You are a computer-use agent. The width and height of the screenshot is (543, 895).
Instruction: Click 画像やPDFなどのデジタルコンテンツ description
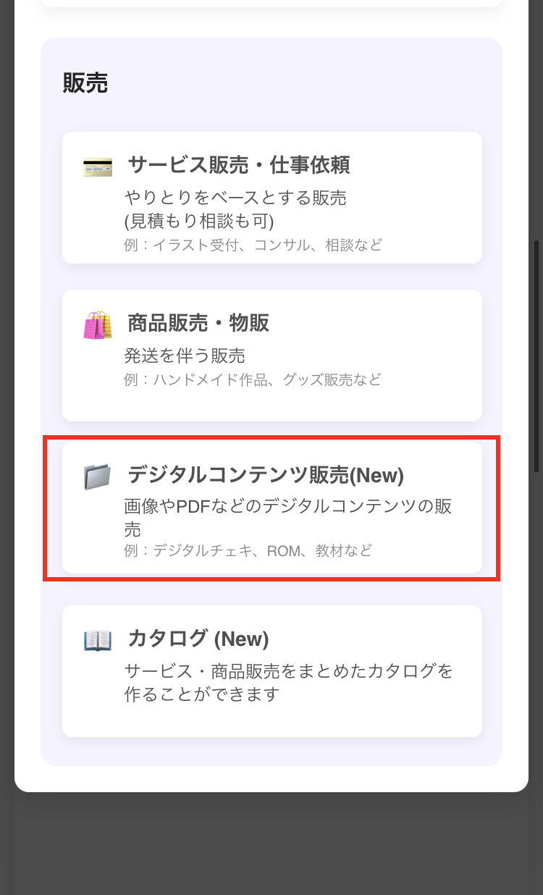[x=288, y=517]
